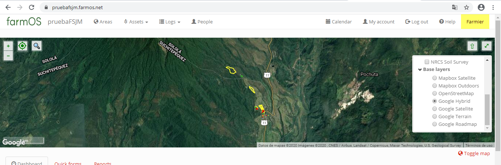Click the layer panel scrollbar thumb
Viewport: 501px width, 165px height.
[487, 109]
